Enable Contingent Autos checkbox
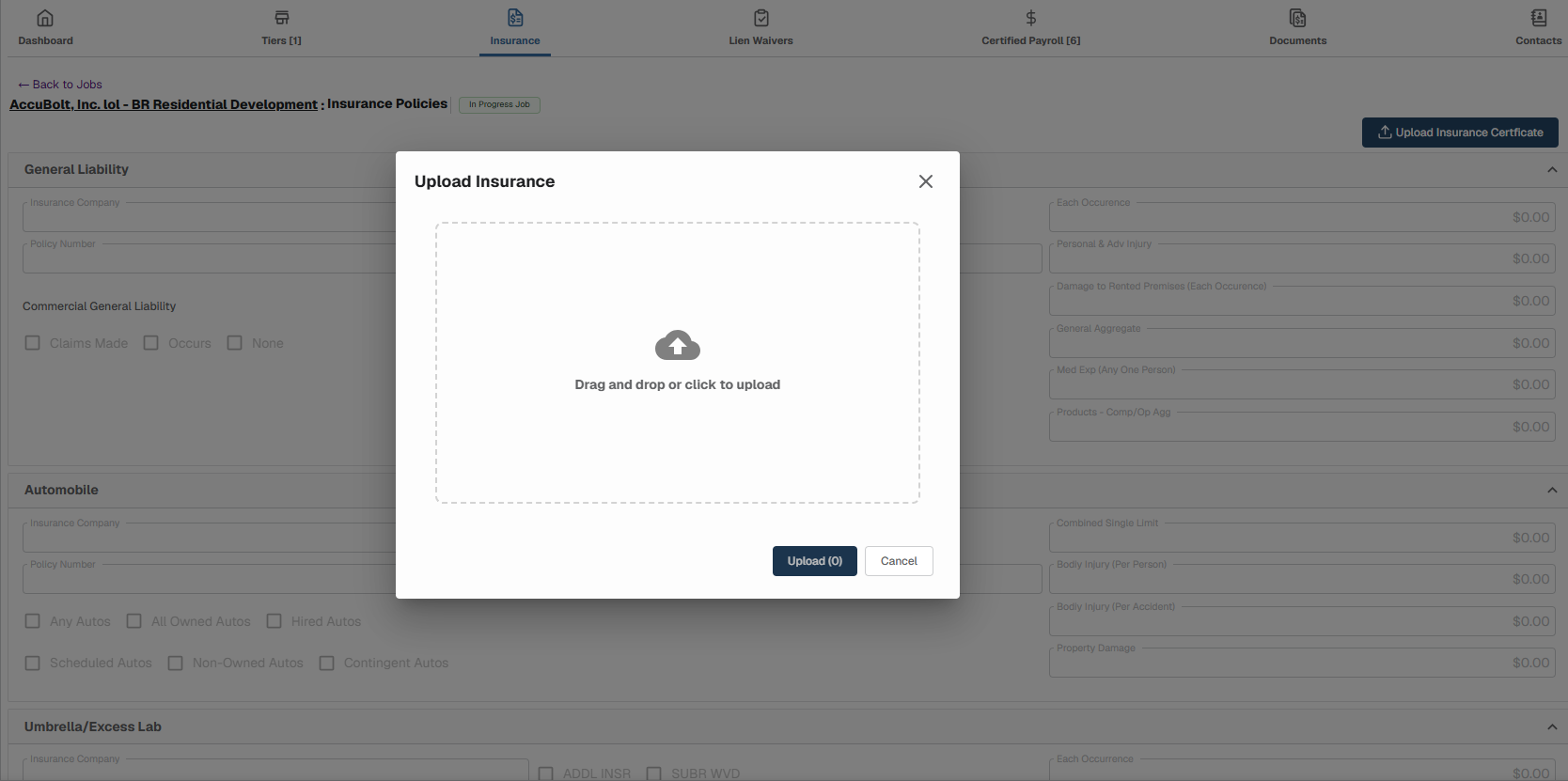The width and height of the screenshot is (1568, 781). 327,664
